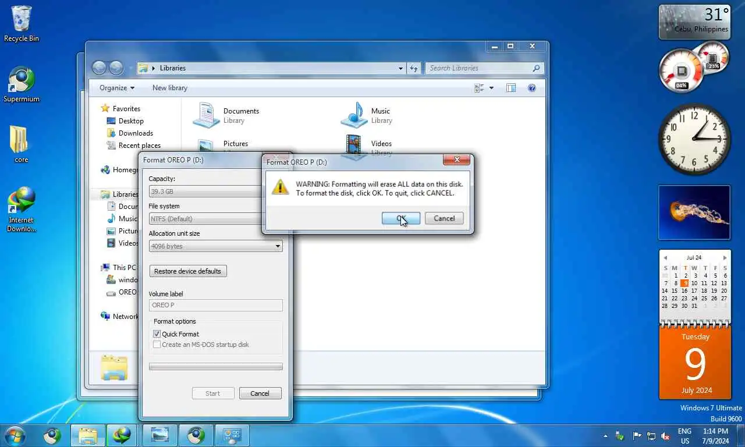Click the control panel taskbar icon
Viewport: 745px width, 447px height.
tap(232, 435)
